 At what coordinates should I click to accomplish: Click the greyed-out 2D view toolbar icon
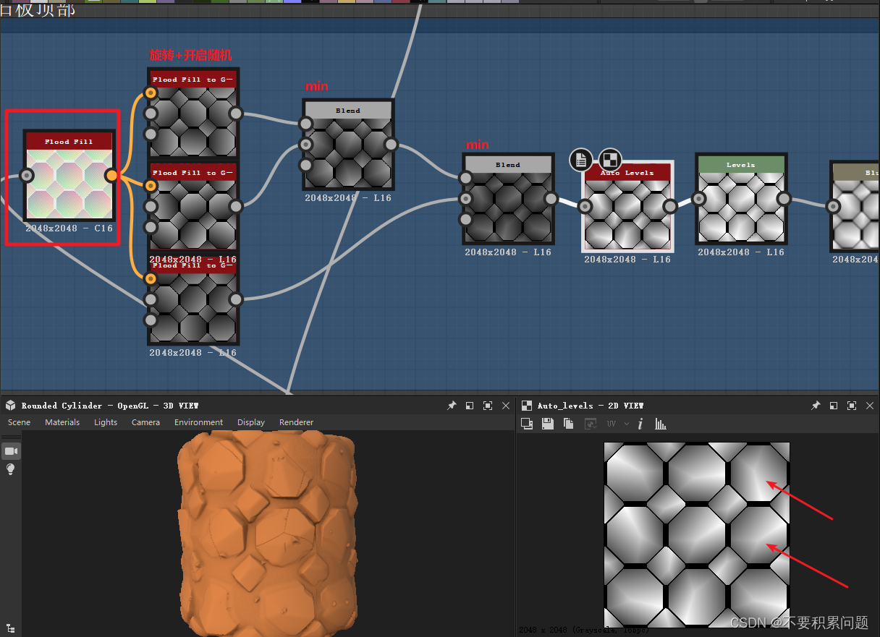[591, 424]
